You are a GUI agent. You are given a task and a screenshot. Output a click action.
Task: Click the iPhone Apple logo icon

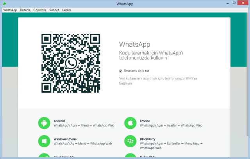(130, 123)
